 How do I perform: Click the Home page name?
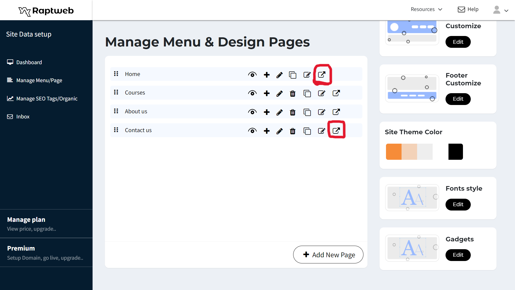pos(133,74)
